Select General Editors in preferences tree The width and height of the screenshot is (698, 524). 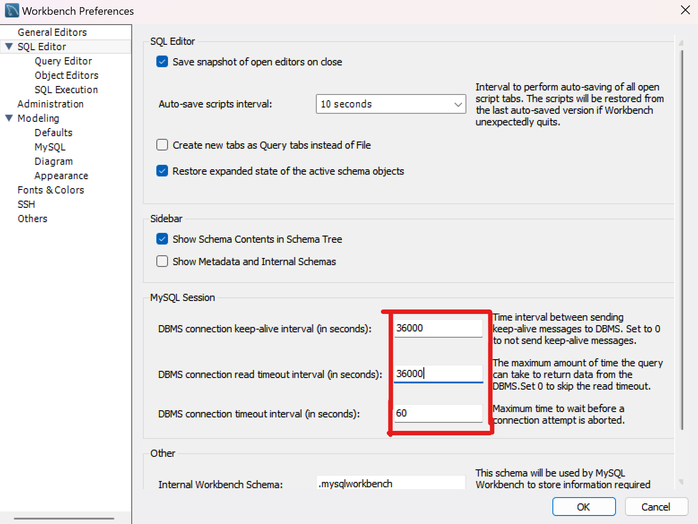tap(52, 32)
